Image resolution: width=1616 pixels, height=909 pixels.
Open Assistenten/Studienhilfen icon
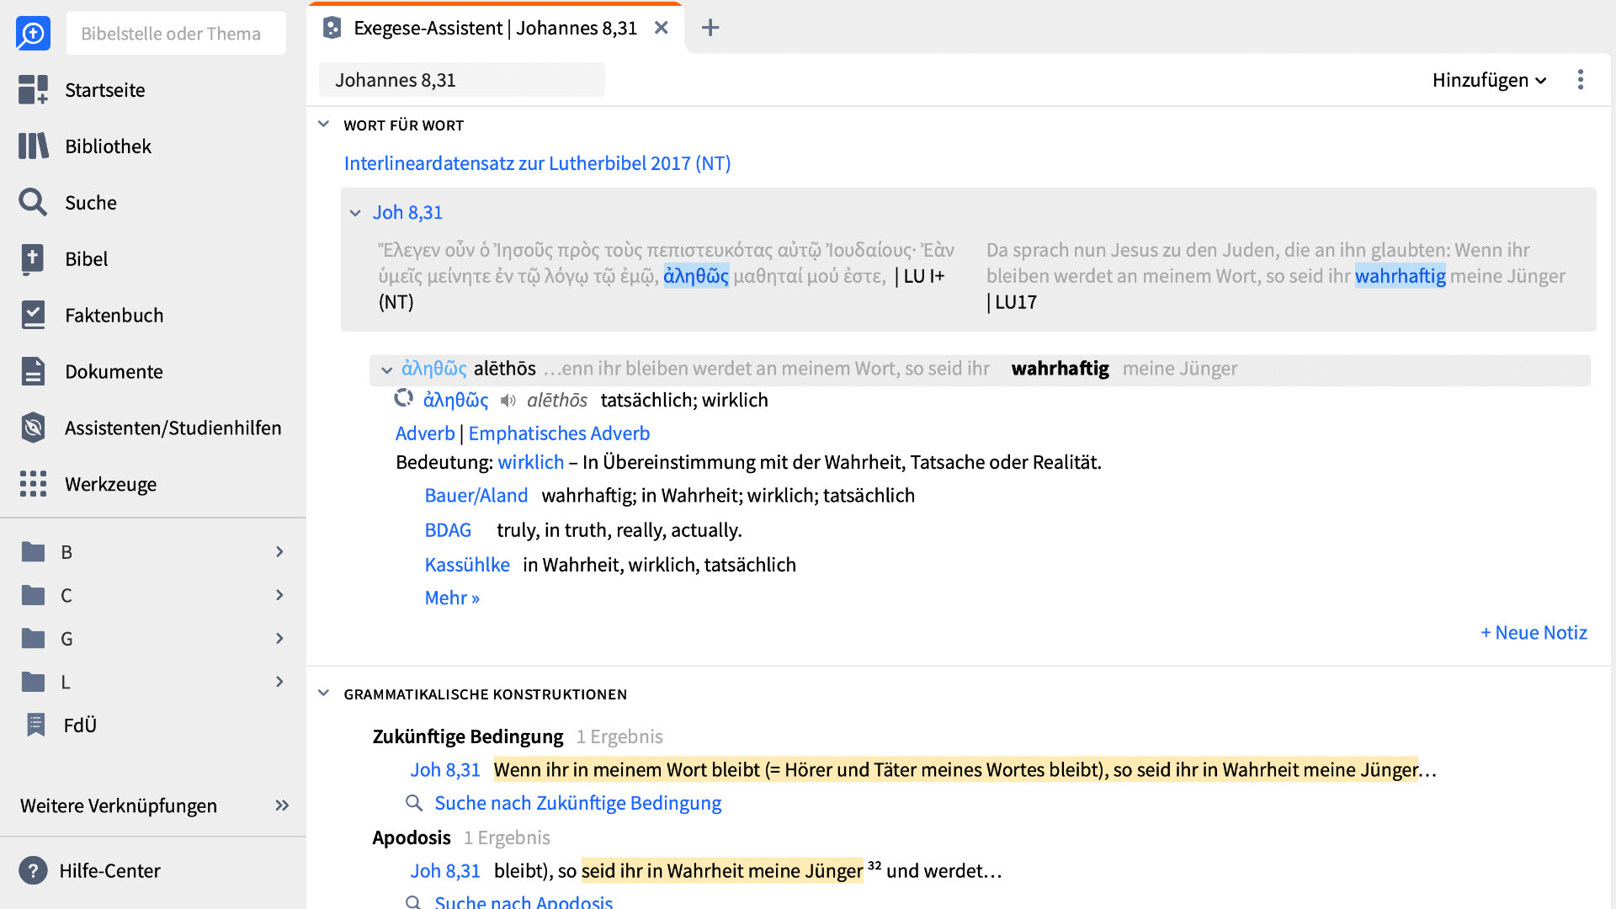(x=33, y=428)
